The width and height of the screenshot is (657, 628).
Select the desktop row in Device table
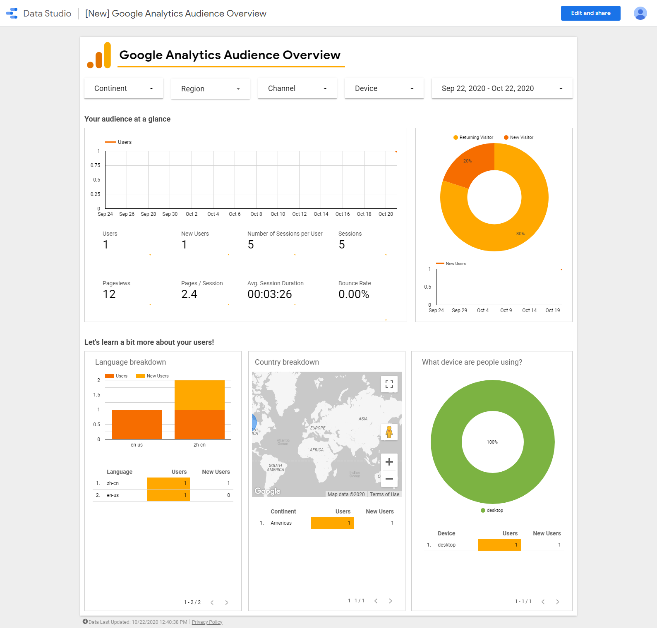494,545
